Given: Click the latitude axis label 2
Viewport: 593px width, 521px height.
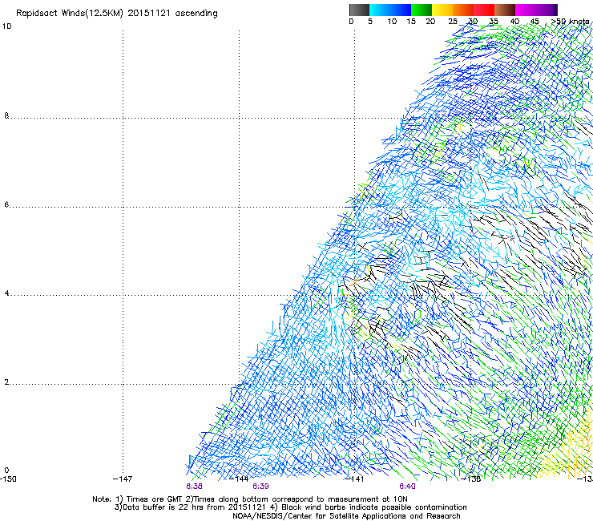Looking at the screenshot, I should click(x=6, y=382).
